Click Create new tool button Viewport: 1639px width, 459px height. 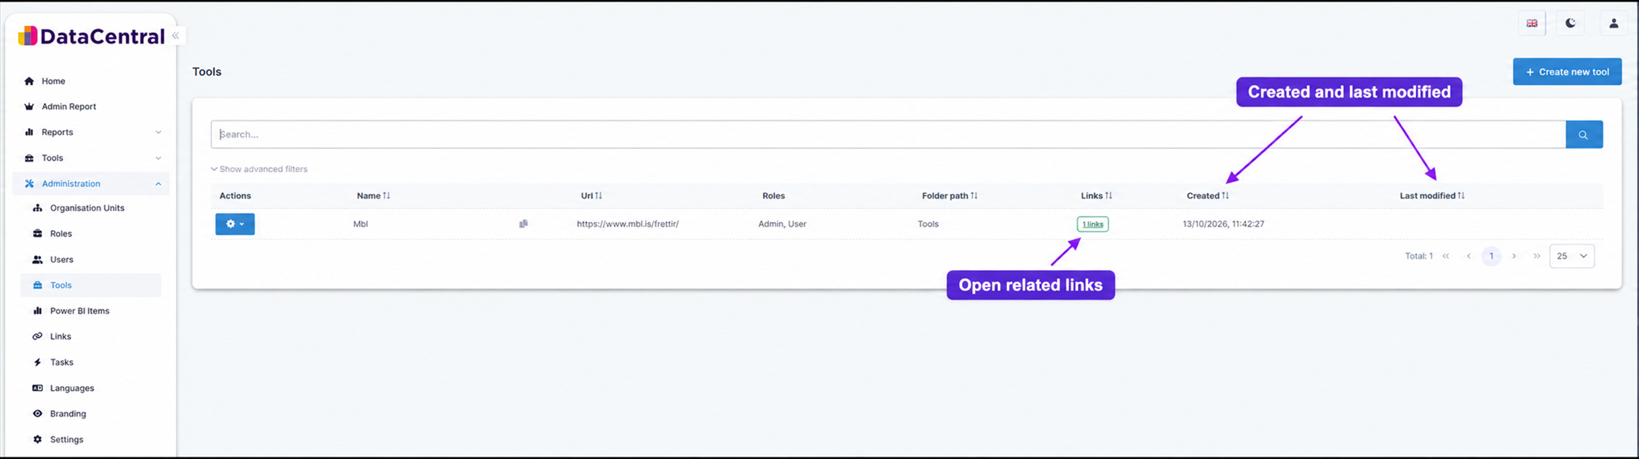click(1567, 72)
